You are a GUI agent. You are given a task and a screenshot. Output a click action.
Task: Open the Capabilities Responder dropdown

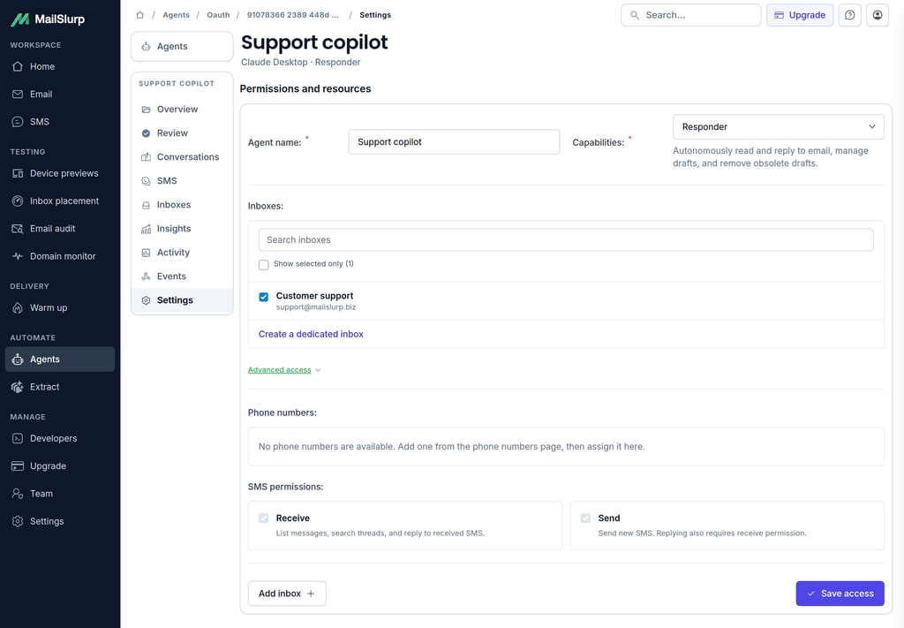coord(779,127)
